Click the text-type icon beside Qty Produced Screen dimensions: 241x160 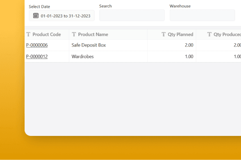[209, 34]
